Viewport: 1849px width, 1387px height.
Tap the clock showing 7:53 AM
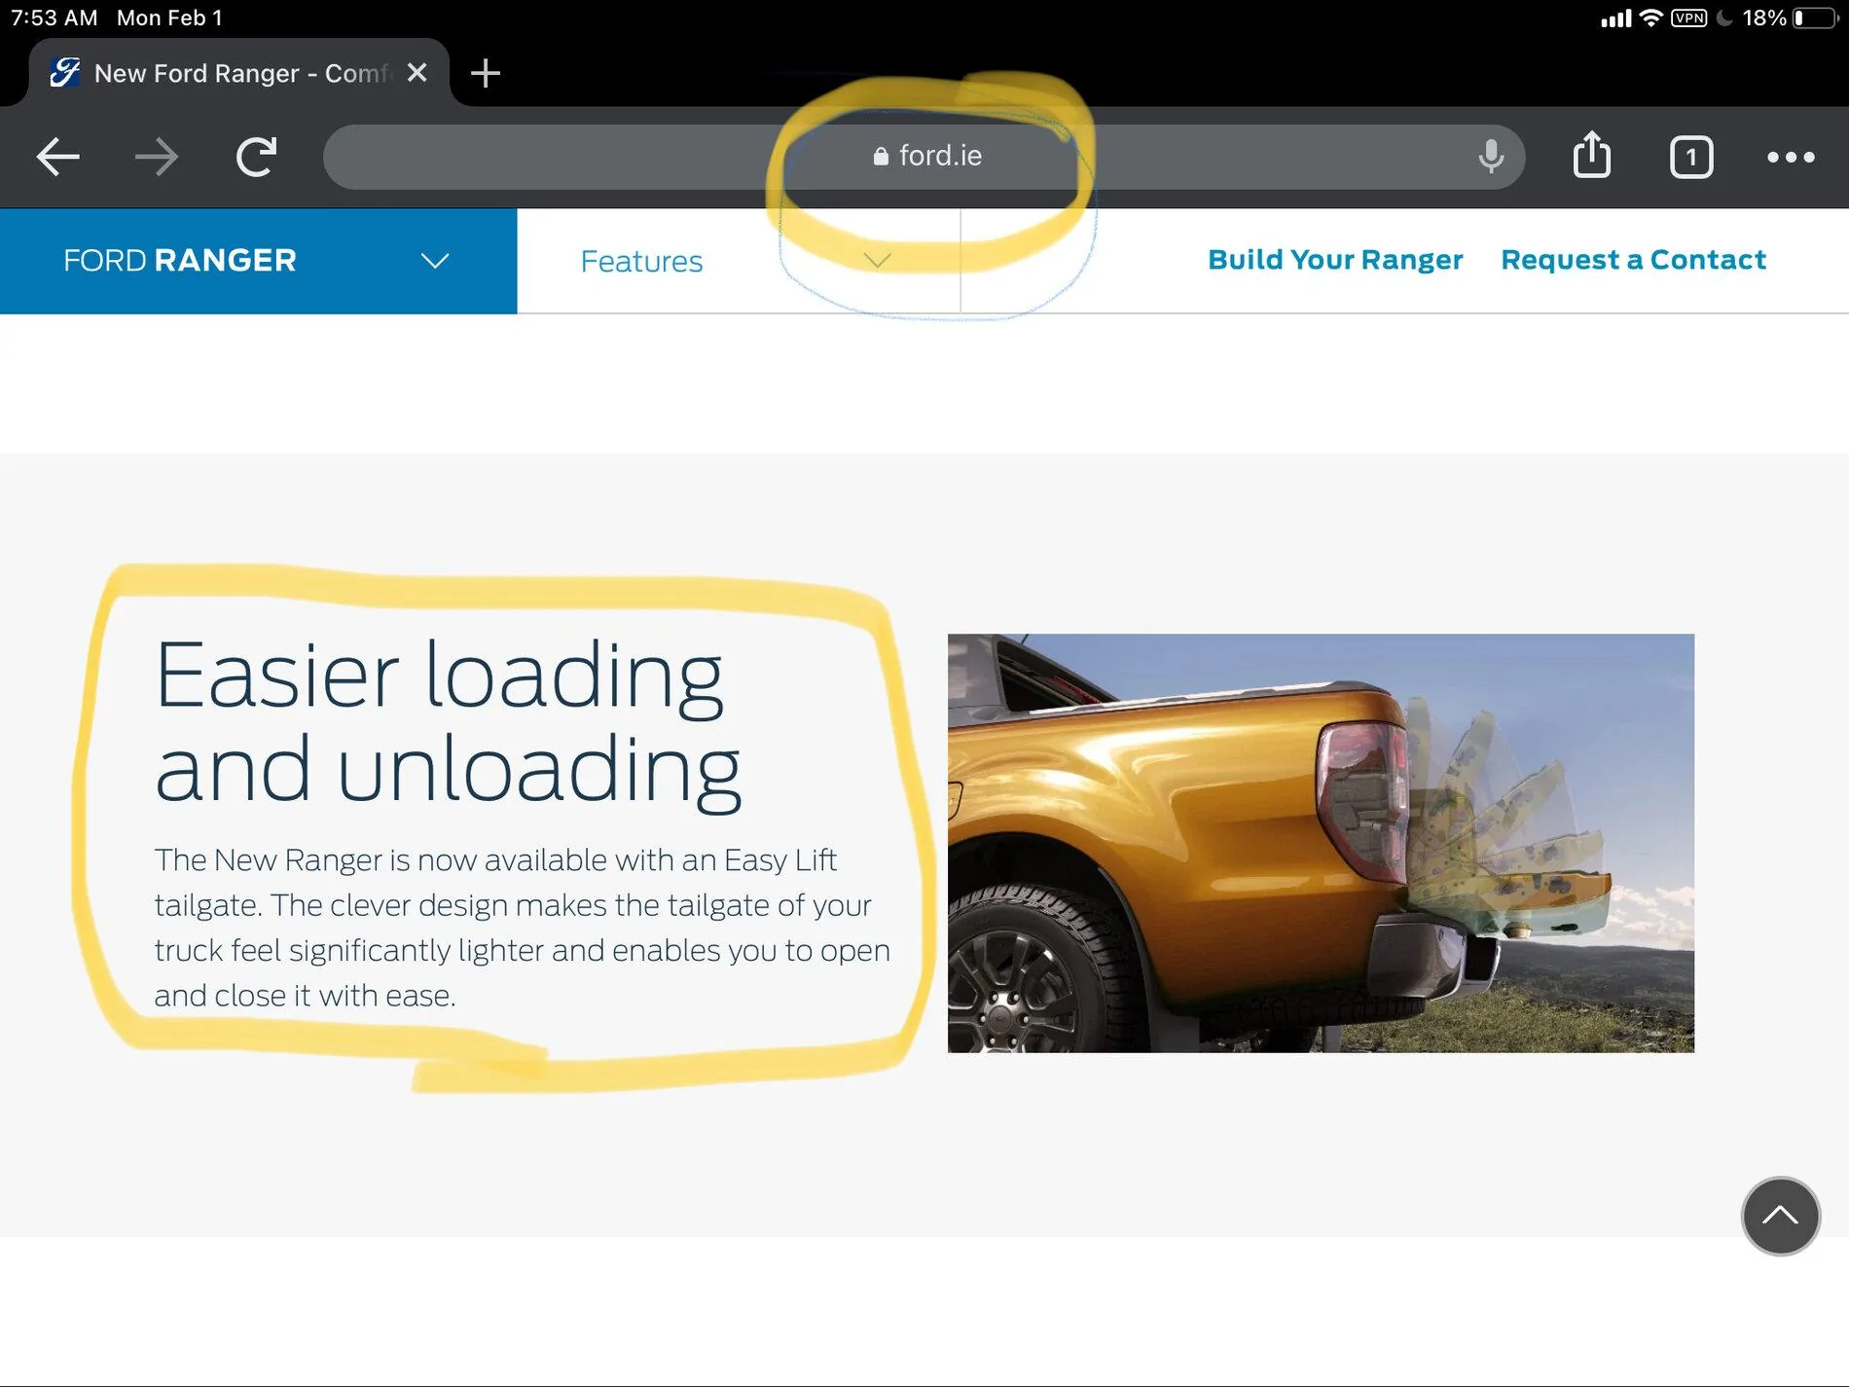(54, 18)
